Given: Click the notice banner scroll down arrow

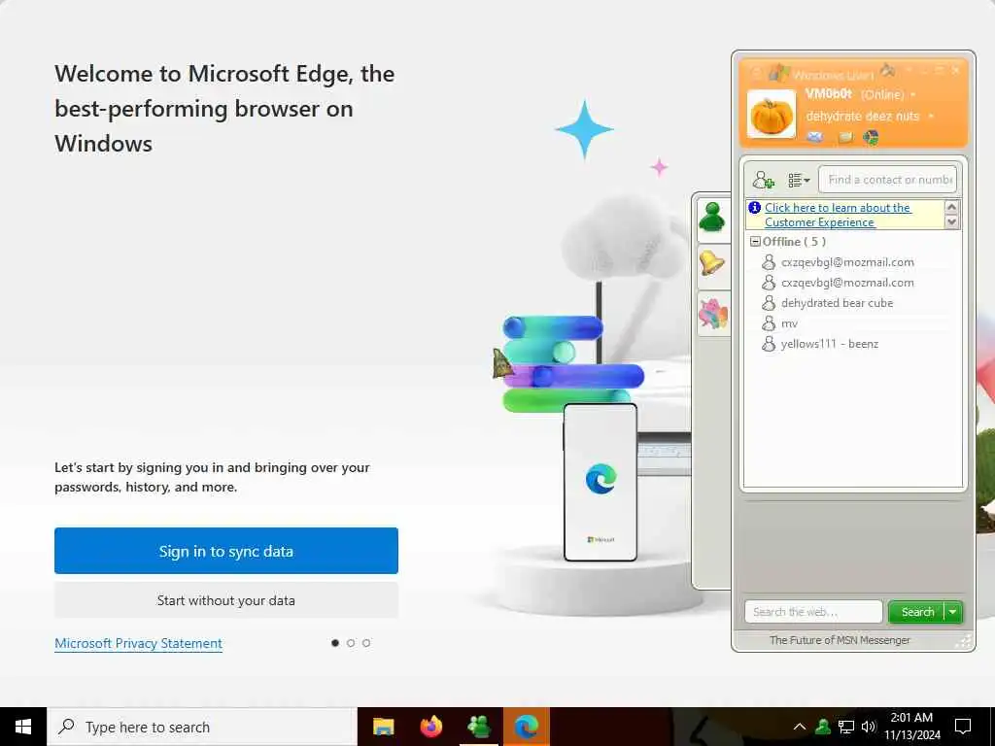Looking at the screenshot, I should [x=951, y=222].
